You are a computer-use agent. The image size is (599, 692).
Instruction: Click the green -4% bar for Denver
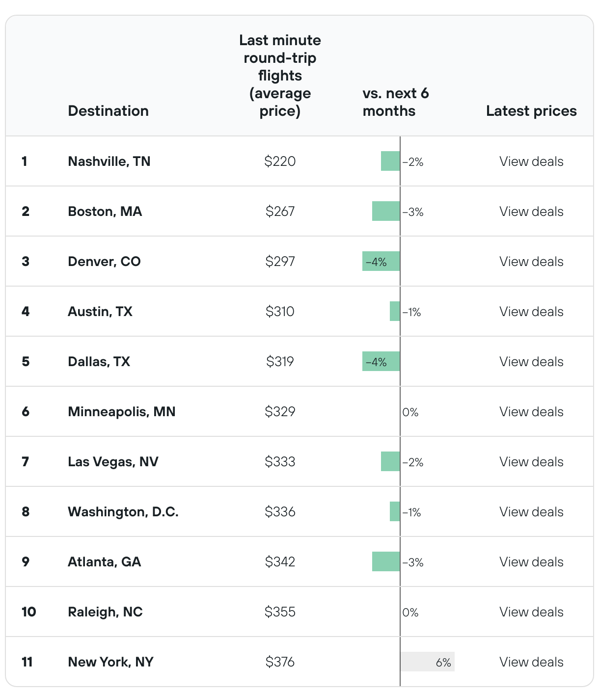coord(381,262)
